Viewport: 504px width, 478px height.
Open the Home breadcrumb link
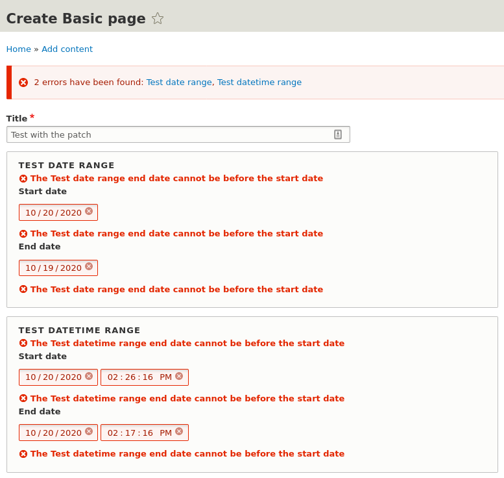tap(19, 49)
